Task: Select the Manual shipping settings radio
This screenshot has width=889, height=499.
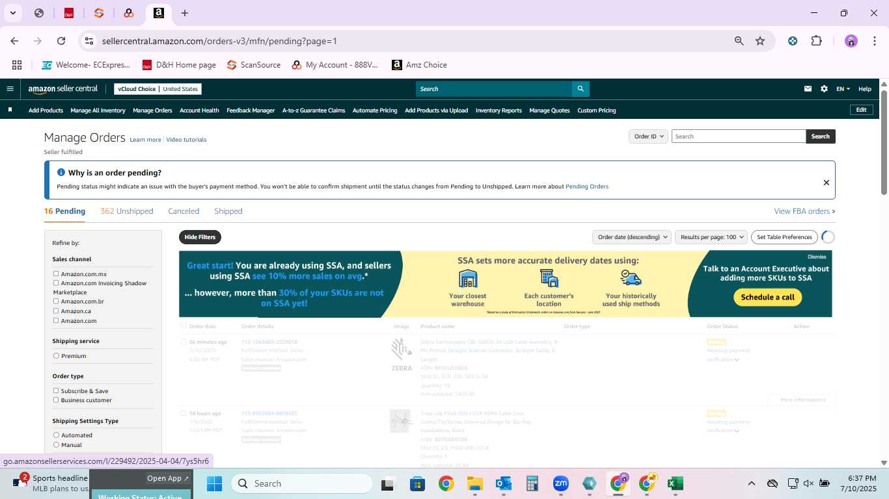Action: (x=56, y=445)
